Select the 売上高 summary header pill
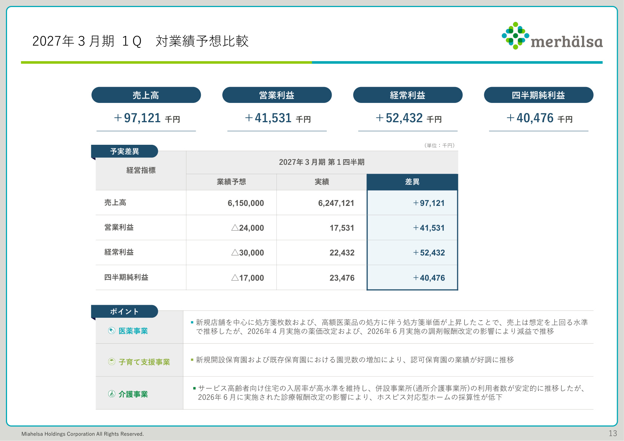 146,95
